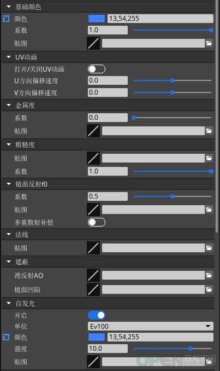Click the blue arrow icon beside 基础颜色 颜色

[x=6, y=19]
